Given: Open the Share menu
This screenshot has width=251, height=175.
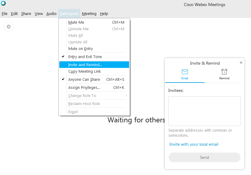Looking at the screenshot, I should [26, 13].
